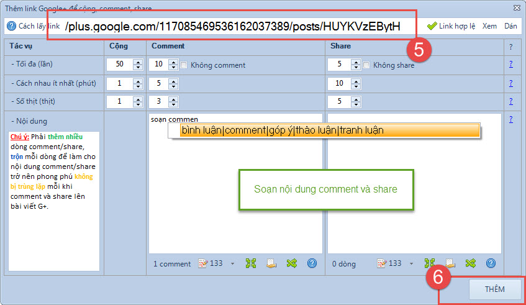
Task: Click the Cộng 'Tối đa' stepper arrows
Action: (x=138, y=65)
